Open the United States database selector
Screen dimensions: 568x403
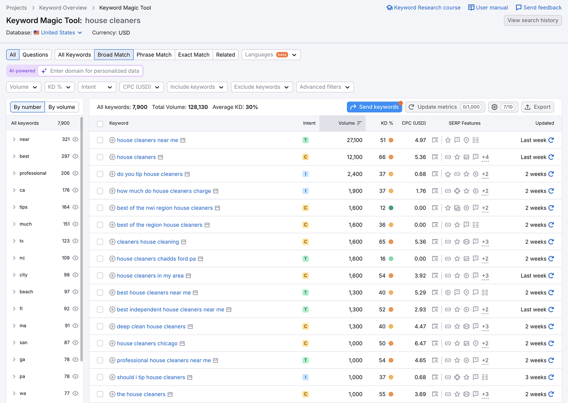coord(58,33)
